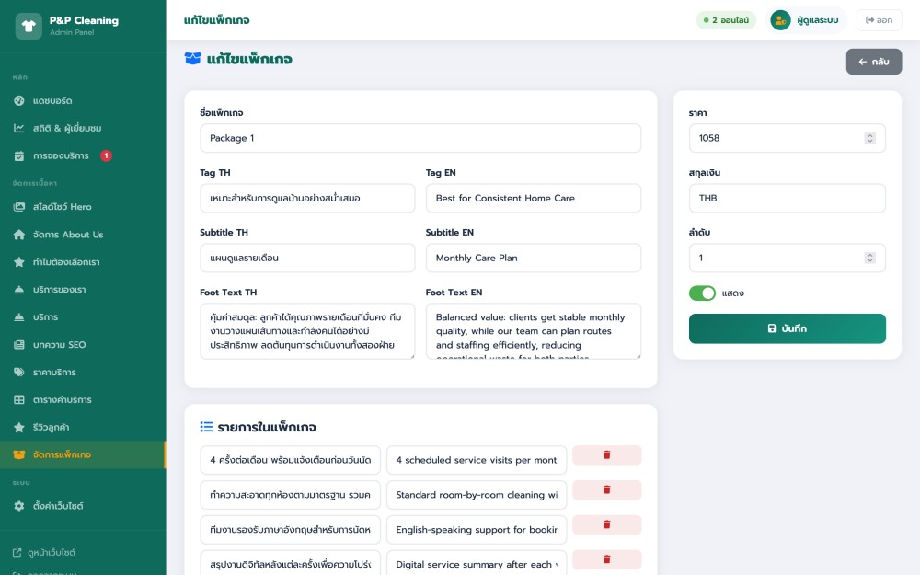The height and width of the screenshot is (575, 920).
Task: Click the dashboard gauge icon in sidebar
Action: click(x=19, y=100)
